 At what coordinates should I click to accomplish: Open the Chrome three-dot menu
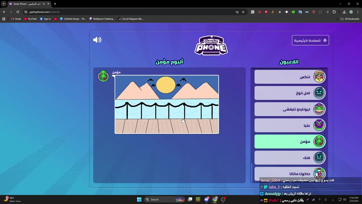pos(358,12)
